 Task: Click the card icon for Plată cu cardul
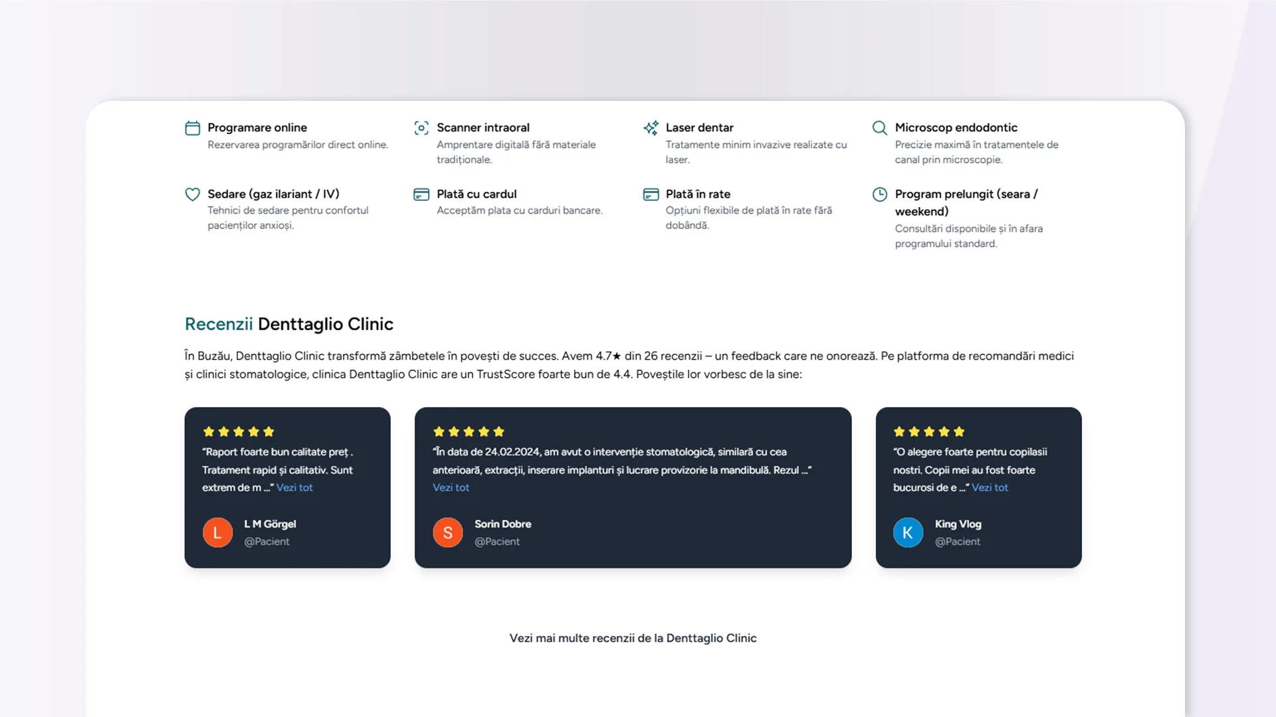pos(421,195)
